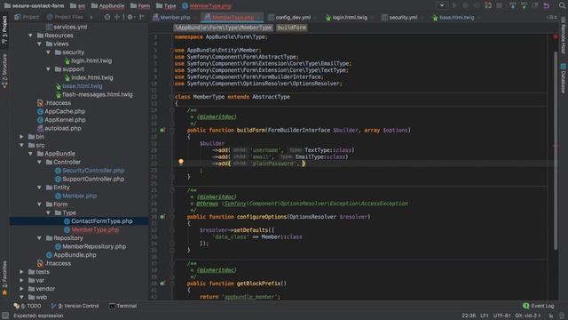This screenshot has width=568, height=320.
Task: Click scroll-from-source target icon in Project panel
Action: (107, 17)
